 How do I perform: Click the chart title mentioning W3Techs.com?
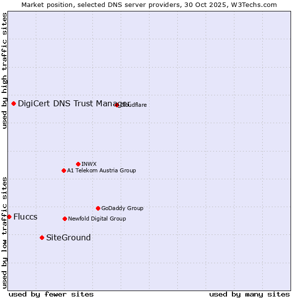pyautogui.click(x=149, y=4)
